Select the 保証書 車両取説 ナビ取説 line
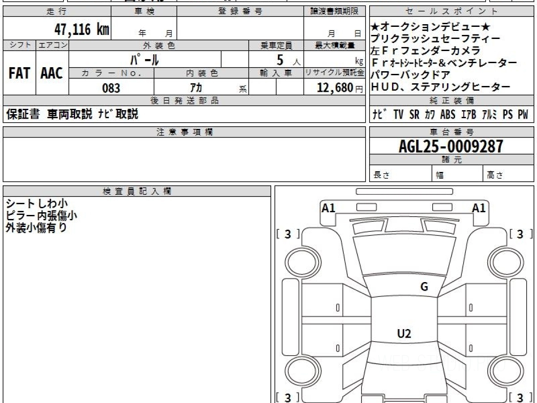The height and width of the screenshot is (403, 537). point(72,114)
